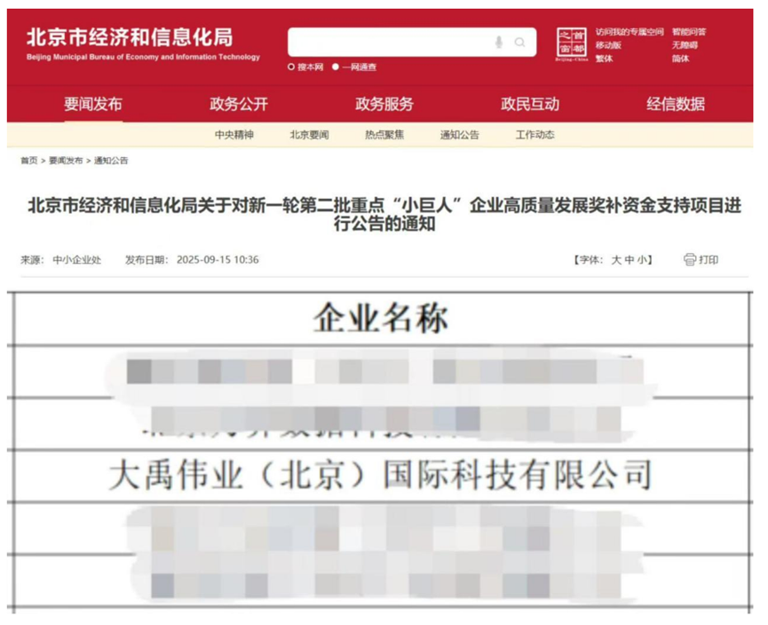The width and height of the screenshot is (768, 625).
Task: Switch to the 通知公告 sub-tab
Action: [459, 135]
